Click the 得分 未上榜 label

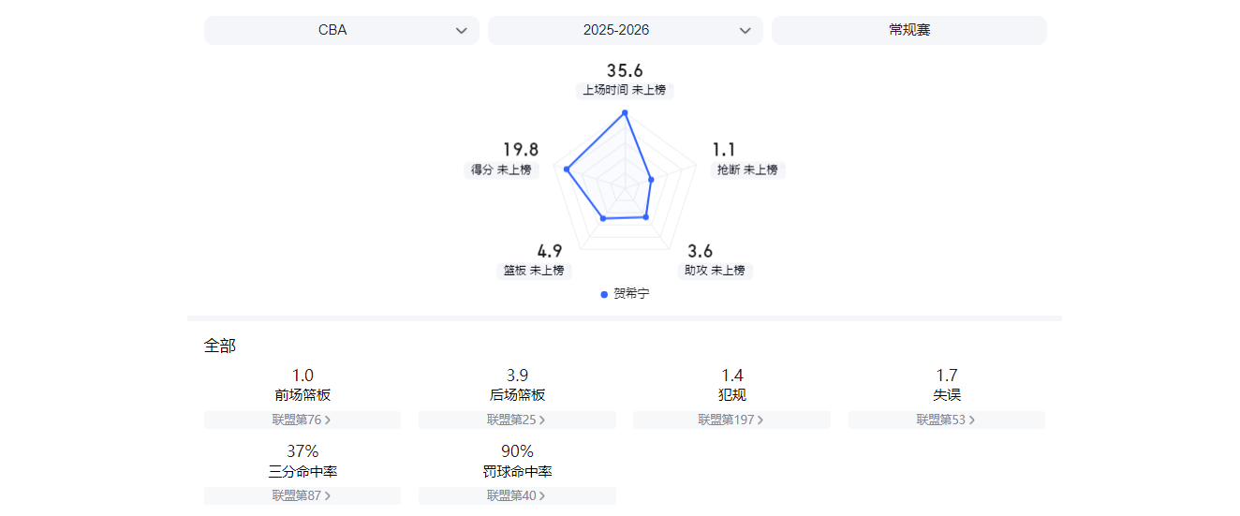point(501,170)
